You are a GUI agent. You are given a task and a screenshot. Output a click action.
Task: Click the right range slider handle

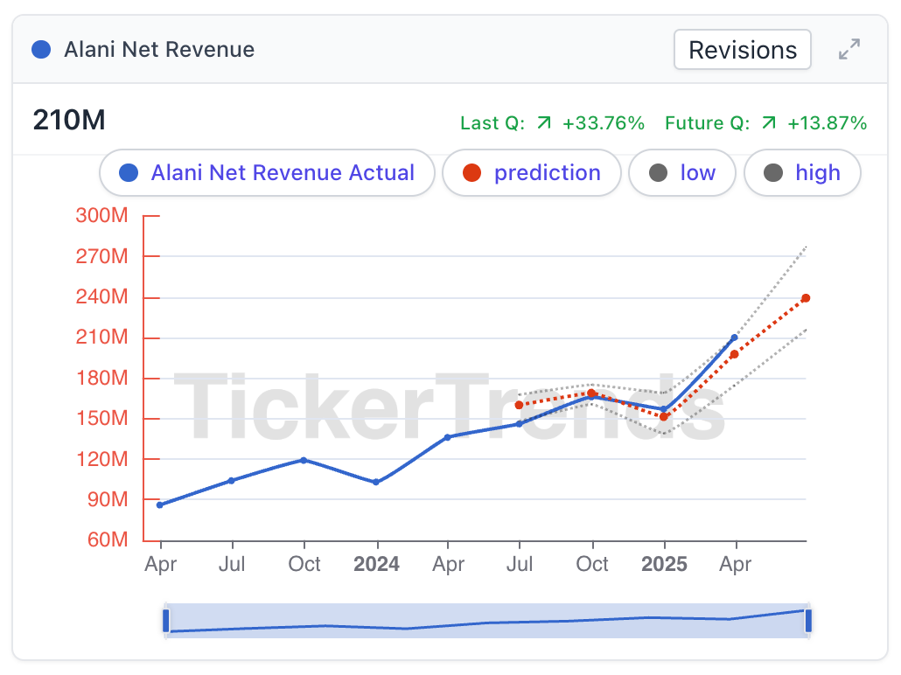(x=808, y=621)
